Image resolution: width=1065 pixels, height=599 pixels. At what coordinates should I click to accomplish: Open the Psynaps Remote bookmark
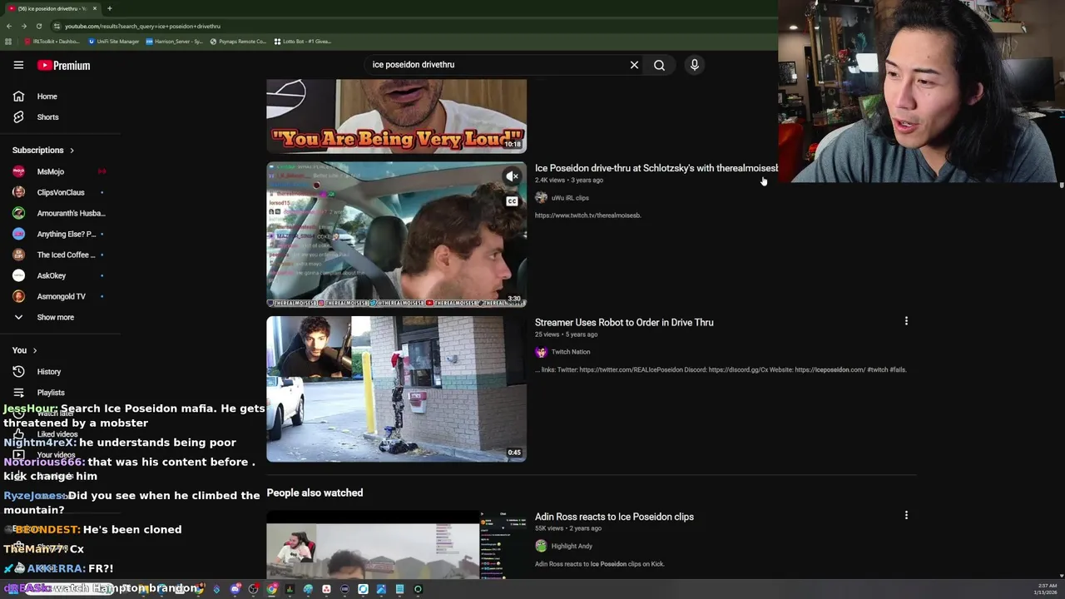click(239, 42)
